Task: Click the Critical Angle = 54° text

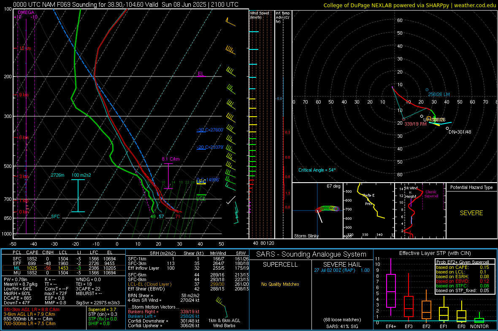Action: coord(317,170)
